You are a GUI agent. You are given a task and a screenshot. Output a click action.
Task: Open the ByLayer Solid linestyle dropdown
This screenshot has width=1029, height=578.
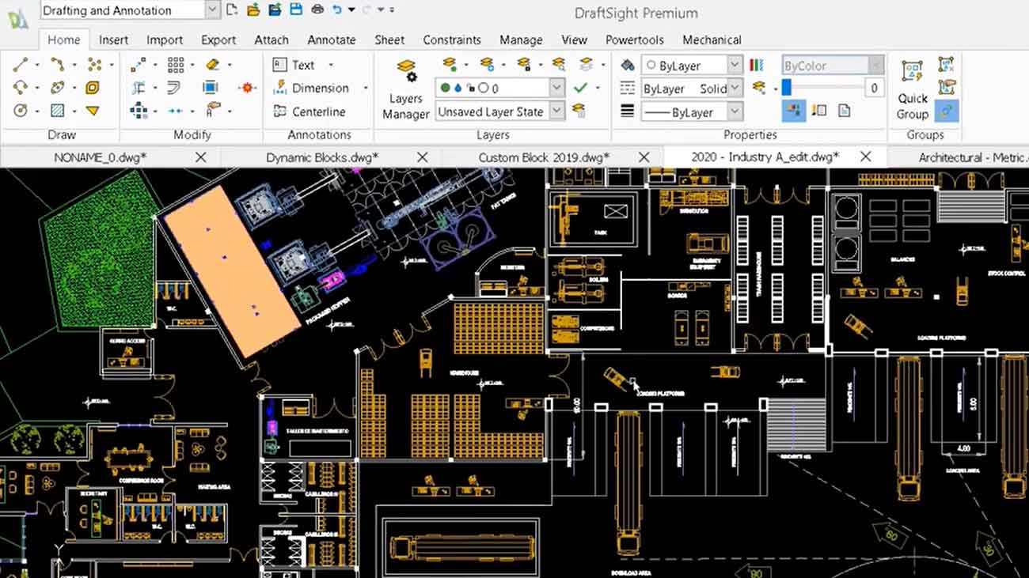click(x=735, y=89)
